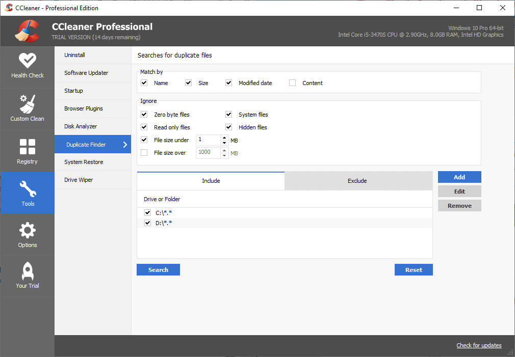This screenshot has height=357, width=515.
Task: Disable the Hidden files ignore option
Action: pyautogui.click(x=228, y=127)
